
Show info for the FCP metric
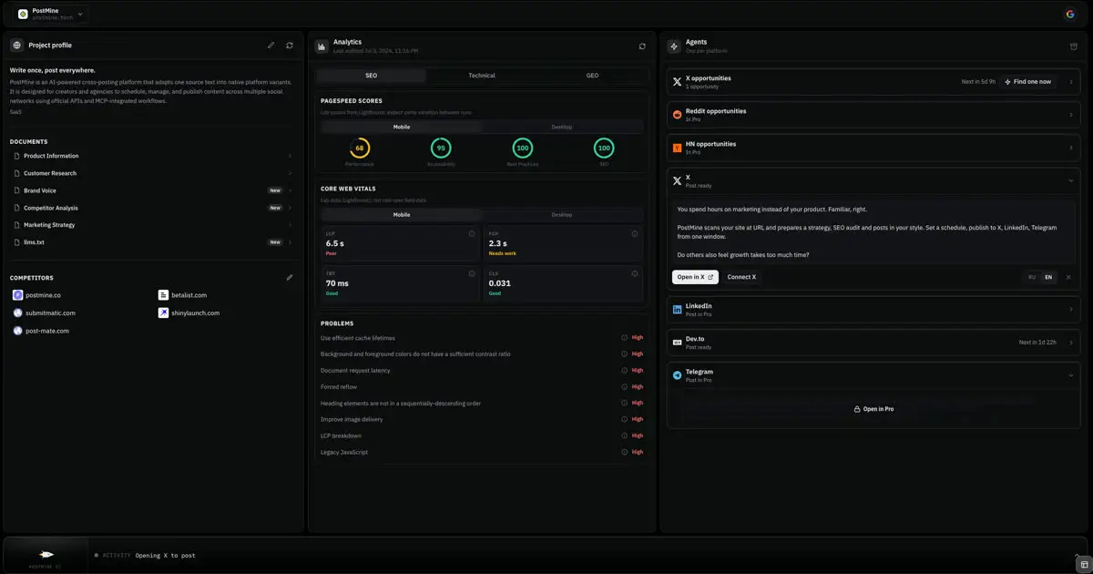[635, 234]
